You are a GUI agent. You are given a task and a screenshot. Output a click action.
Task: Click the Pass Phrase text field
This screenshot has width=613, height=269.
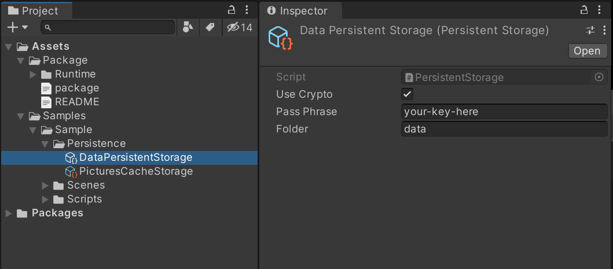tap(504, 112)
